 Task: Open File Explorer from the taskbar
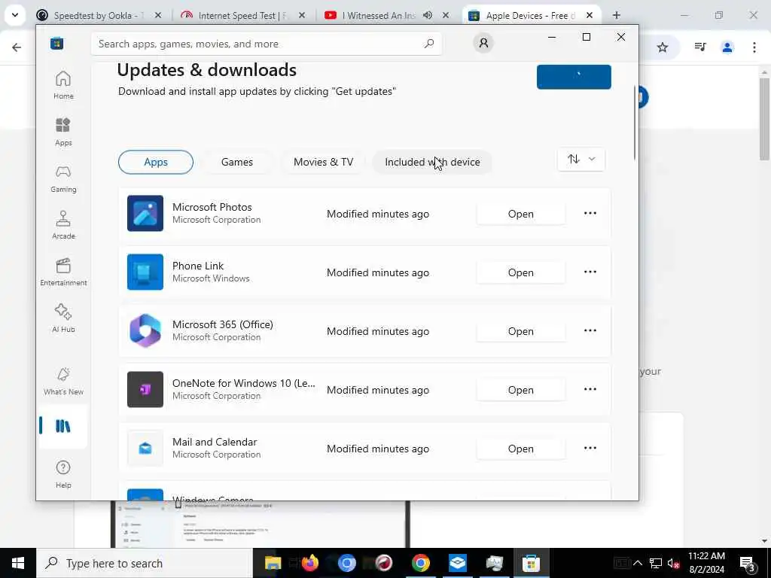click(x=273, y=563)
